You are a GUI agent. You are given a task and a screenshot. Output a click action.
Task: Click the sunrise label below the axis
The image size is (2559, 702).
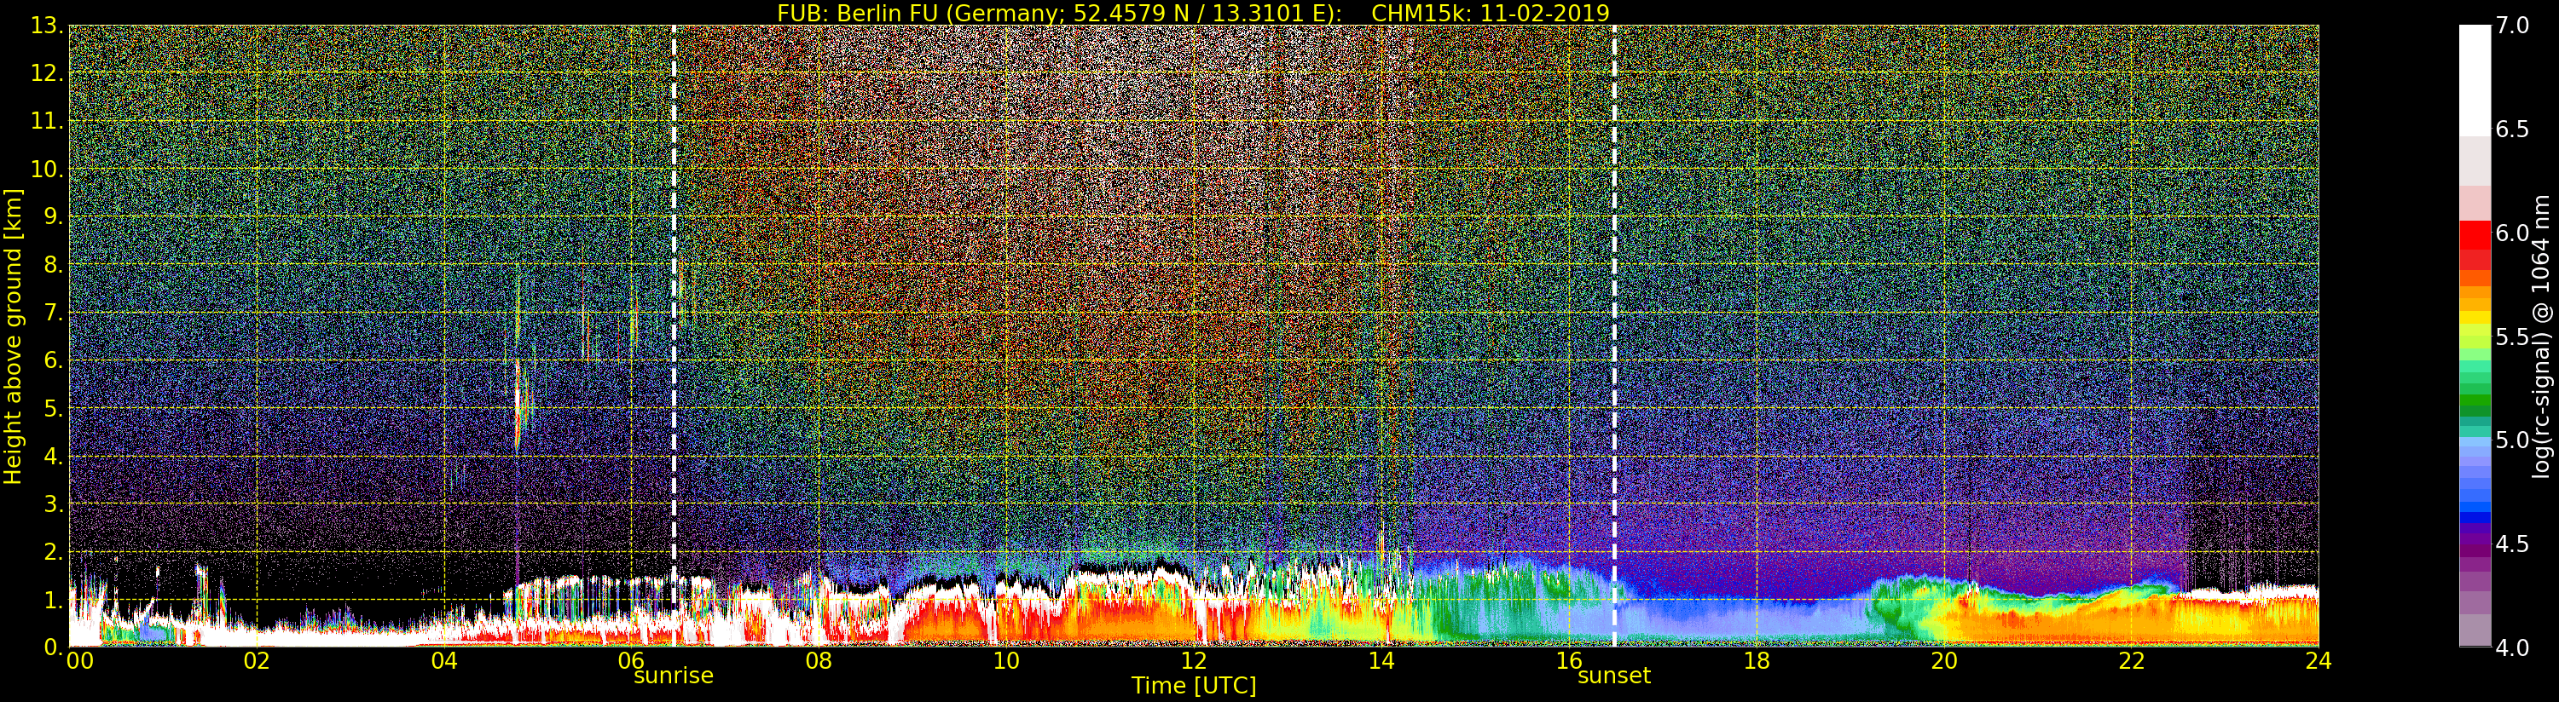(674, 676)
